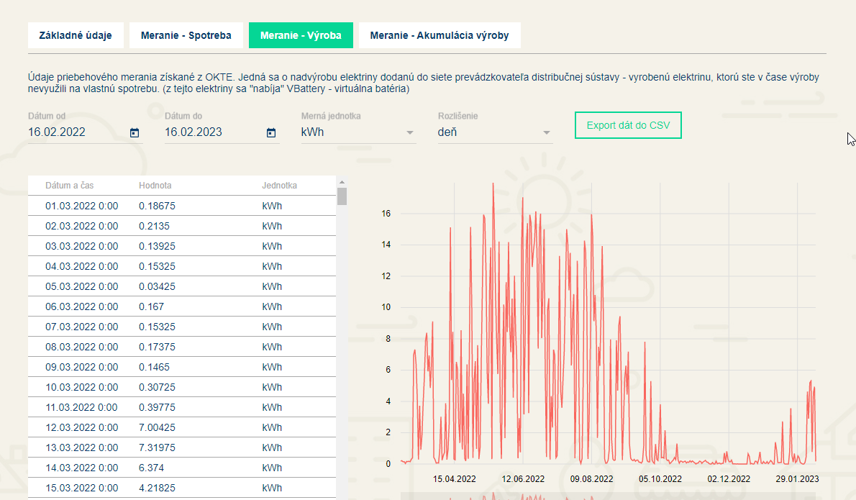
Task: Select the row dated 10.03.2022 0:00
Action: pyautogui.click(x=182, y=388)
